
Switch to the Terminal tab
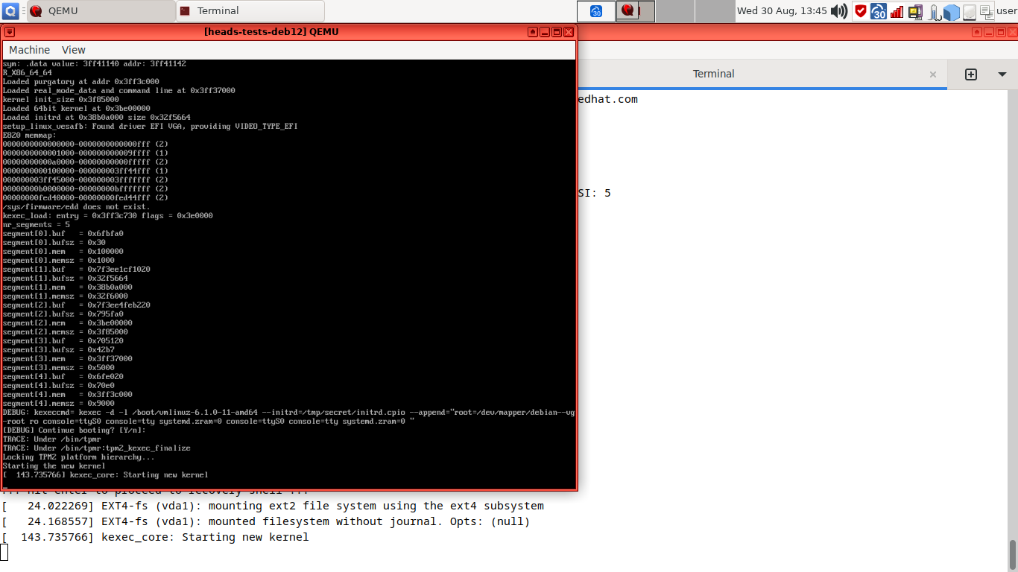click(x=713, y=74)
